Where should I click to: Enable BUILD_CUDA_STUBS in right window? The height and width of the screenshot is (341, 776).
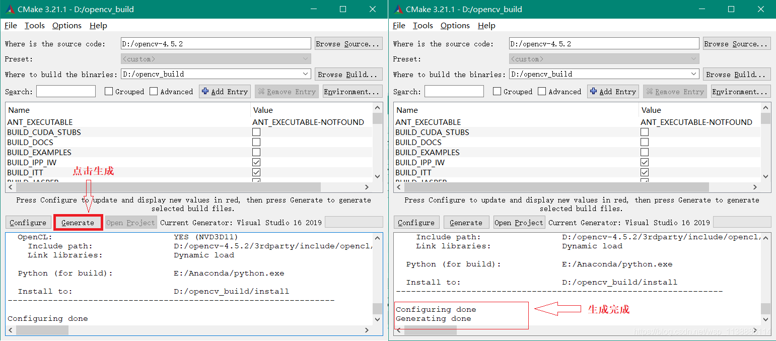(x=645, y=132)
